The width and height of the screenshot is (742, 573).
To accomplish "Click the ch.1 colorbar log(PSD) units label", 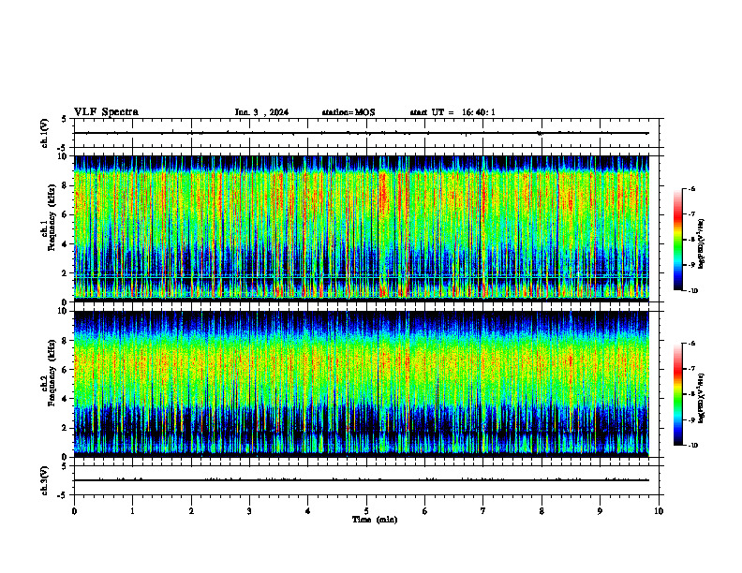I will (x=702, y=244).
